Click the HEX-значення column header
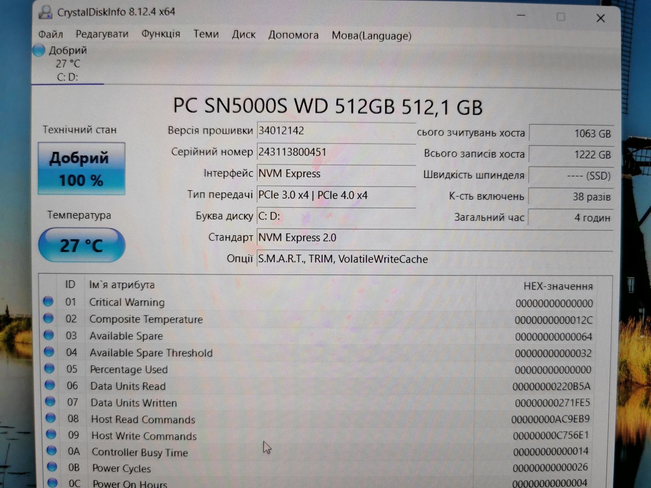Image resolution: width=651 pixels, height=488 pixels. point(558,286)
